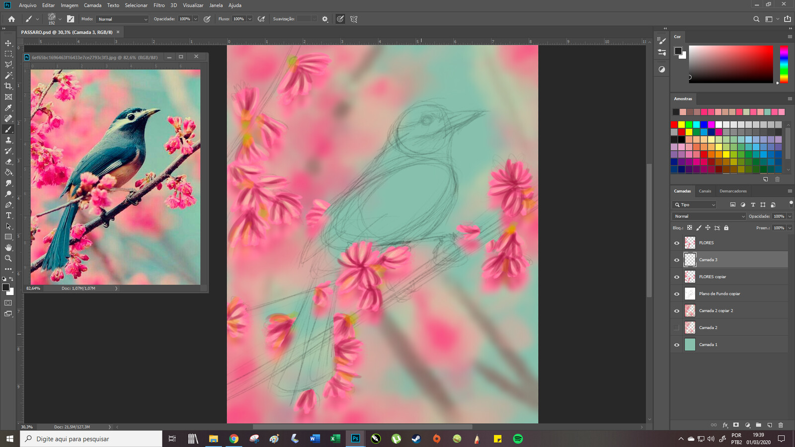Screen dimensions: 795x447
Task: Hide the Plano de Fundo copiar layer
Action: [x=676, y=294]
